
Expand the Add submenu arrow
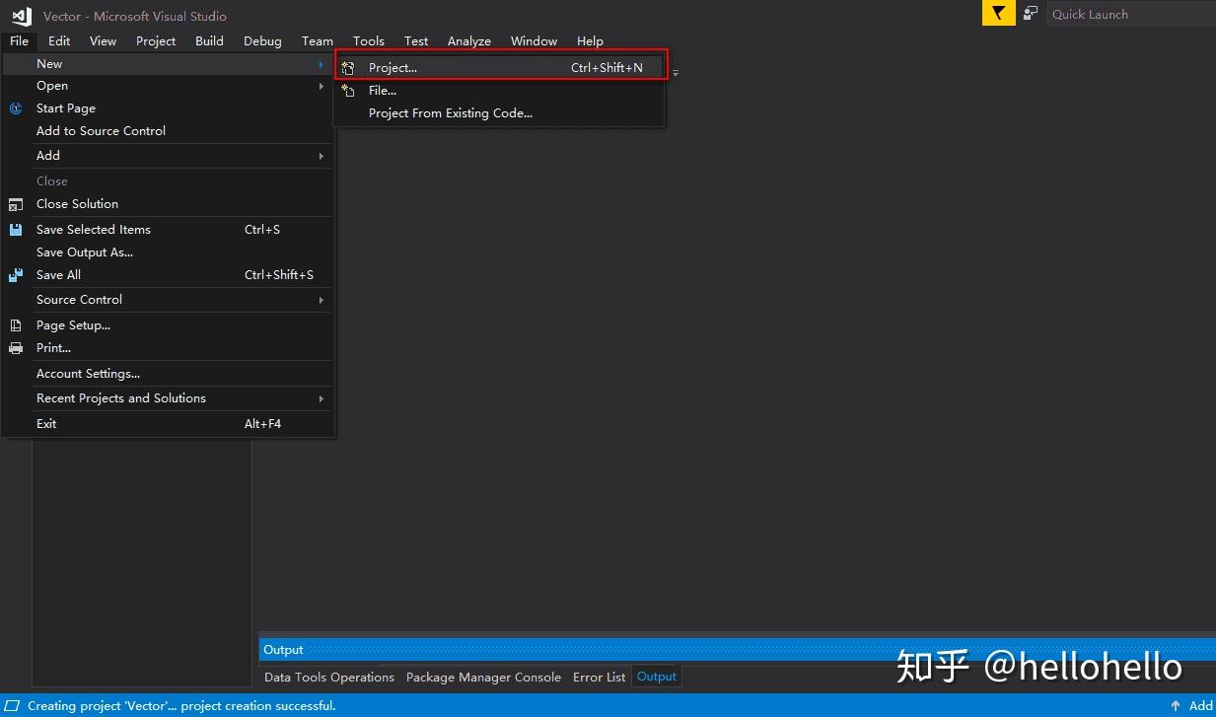pyautogui.click(x=321, y=156)
